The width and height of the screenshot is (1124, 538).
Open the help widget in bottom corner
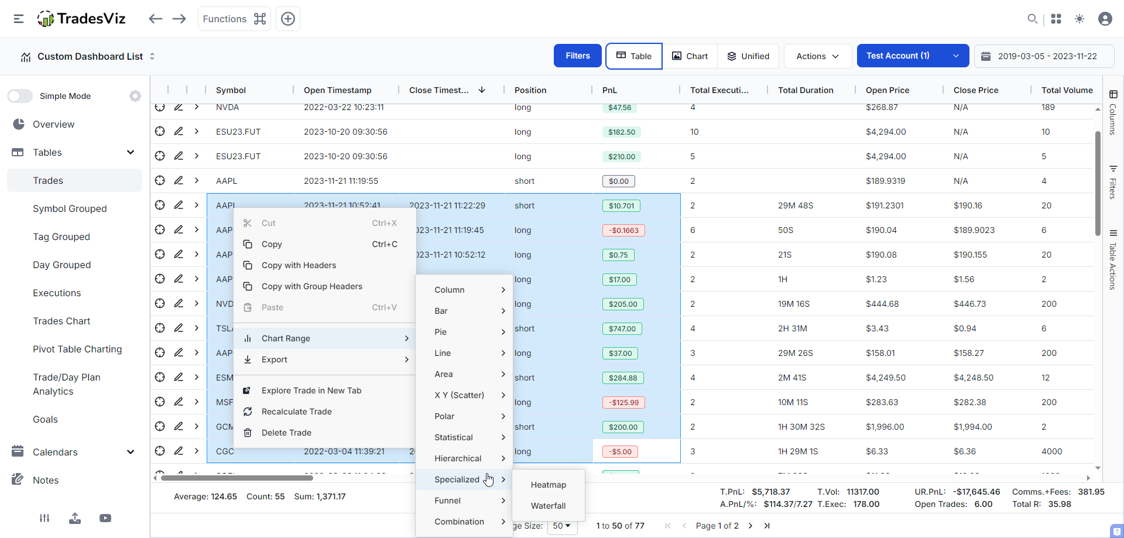[1116, 530]
